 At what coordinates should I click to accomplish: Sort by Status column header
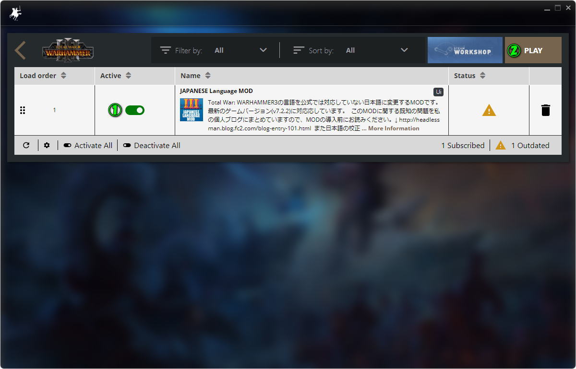pyautogui.click(x=470, y=76)
